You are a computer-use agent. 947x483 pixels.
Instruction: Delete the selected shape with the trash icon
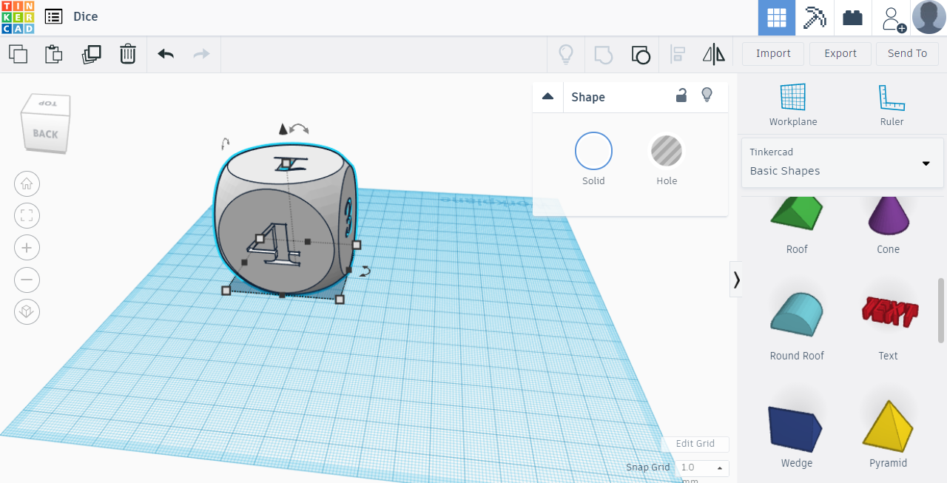coord(128,54)
